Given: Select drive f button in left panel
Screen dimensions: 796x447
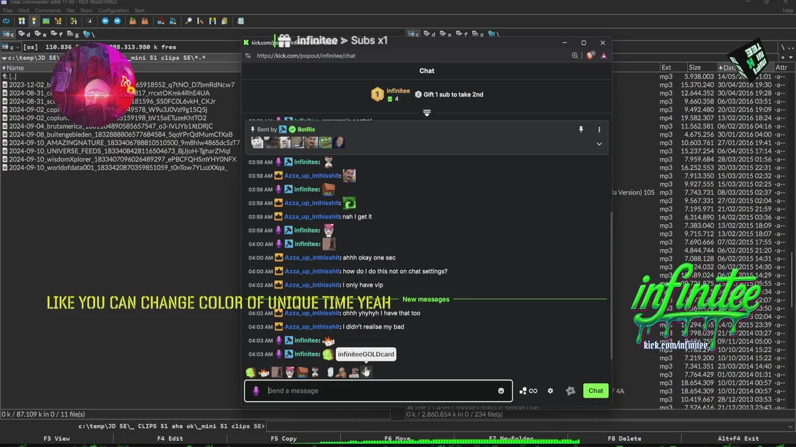Looking at the screenshot, I should tap(57, 34).
